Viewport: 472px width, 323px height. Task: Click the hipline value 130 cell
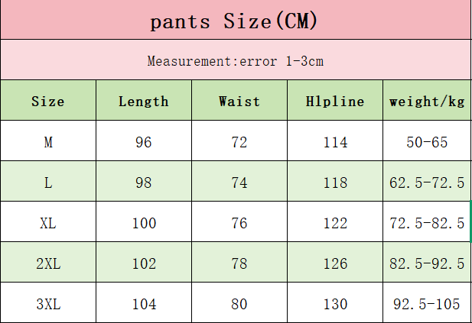point(335,303)
